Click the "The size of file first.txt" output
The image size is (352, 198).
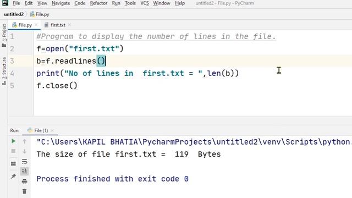128,154
